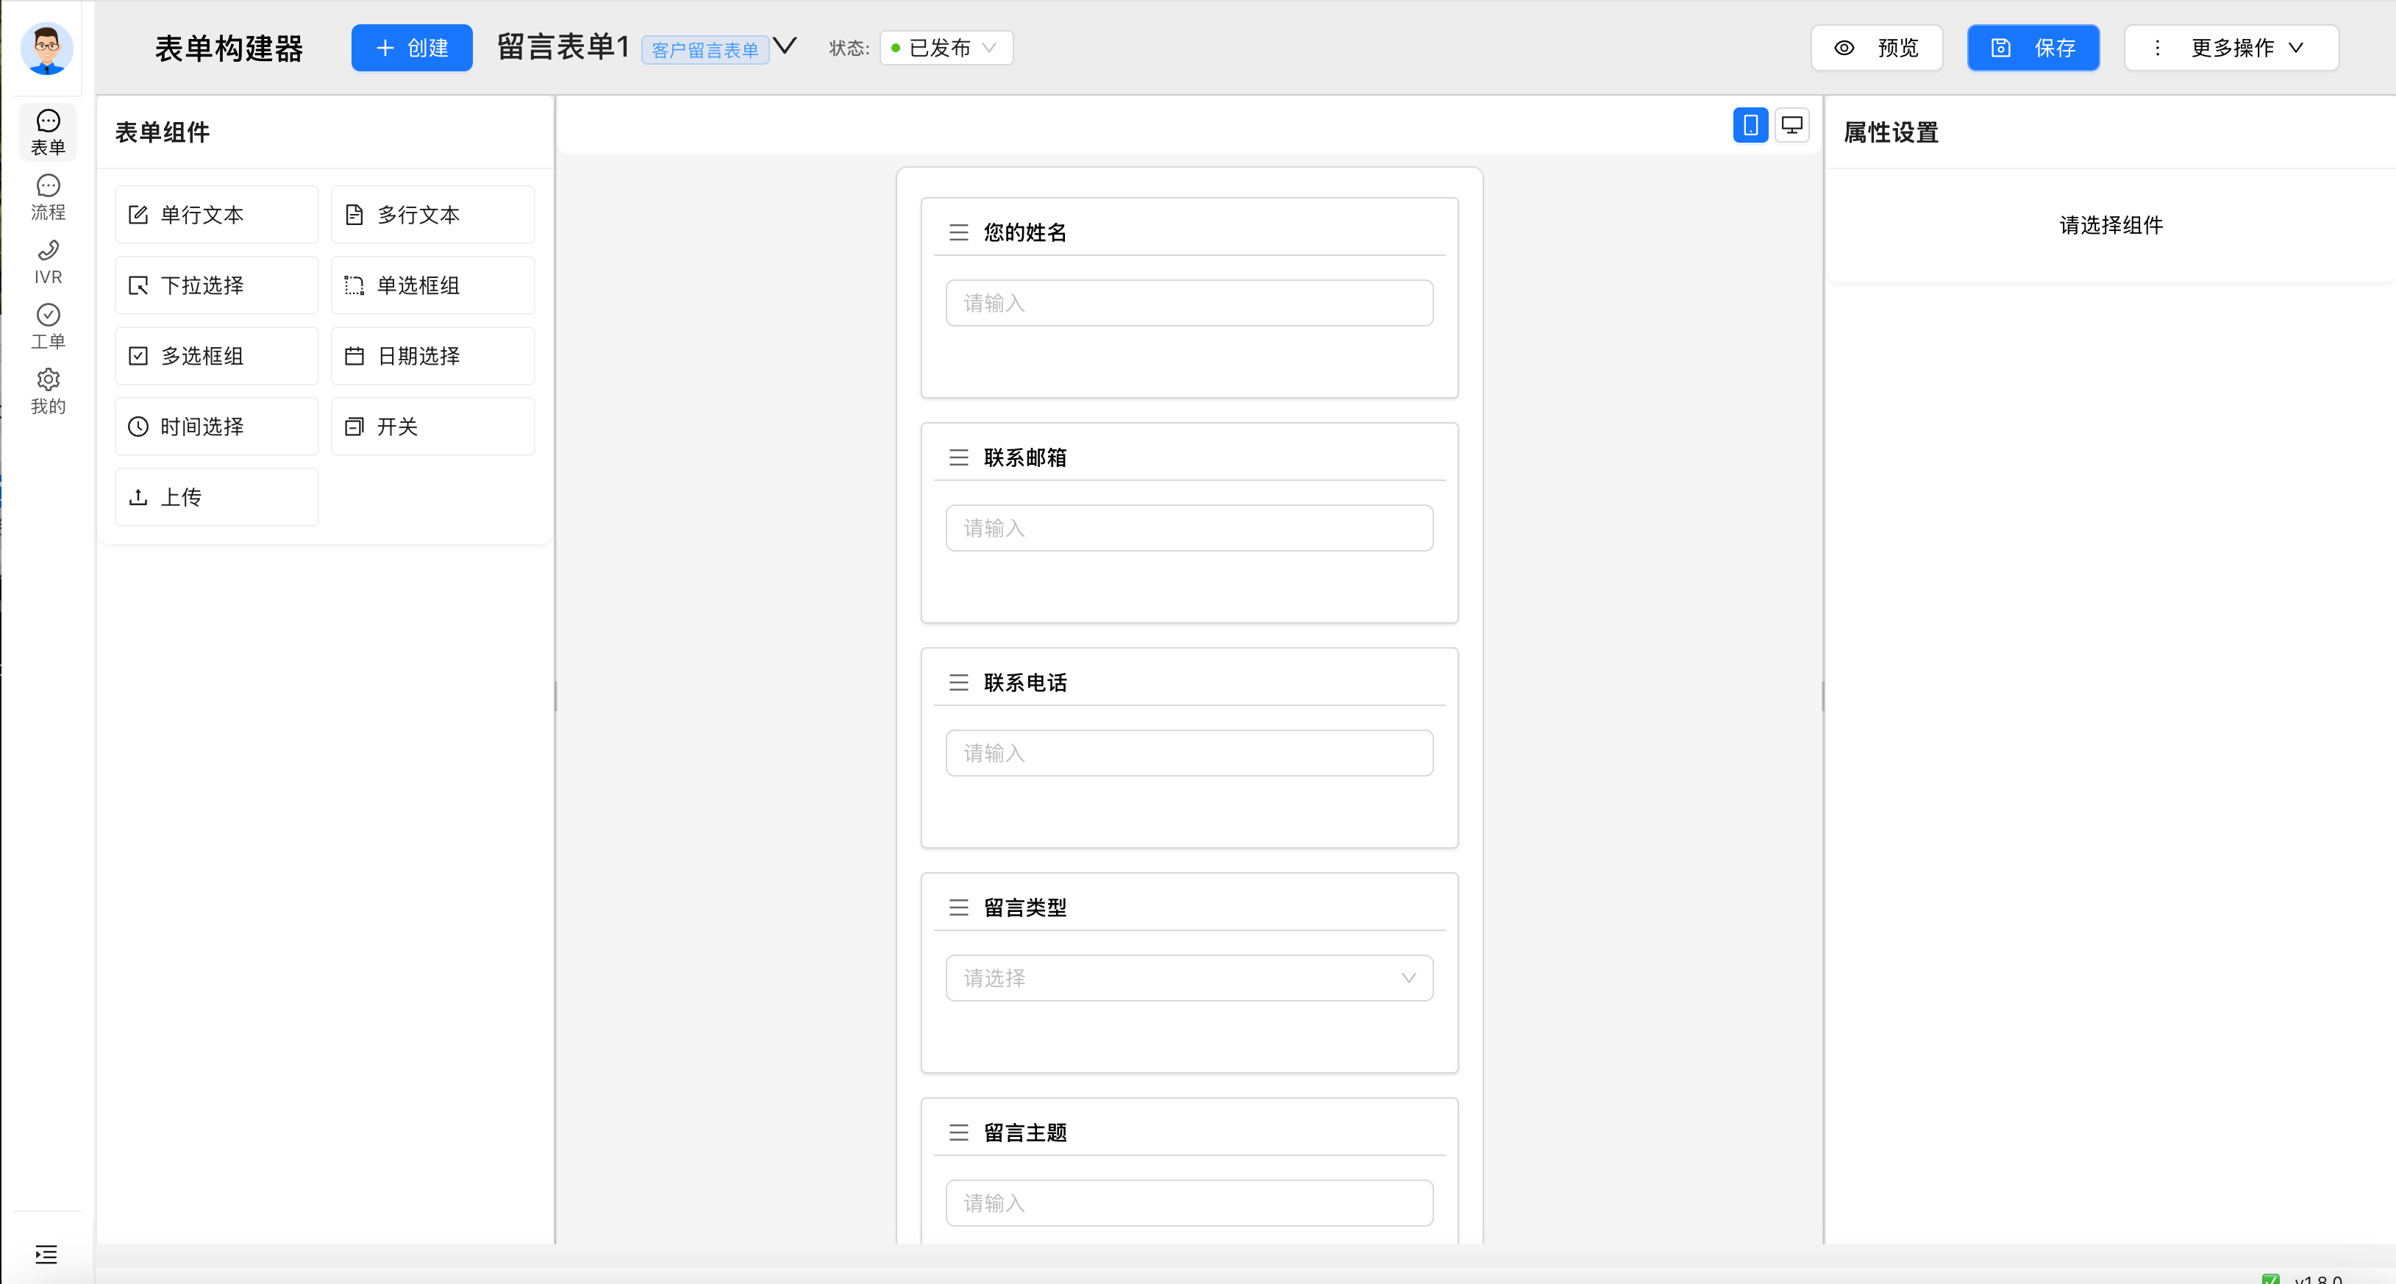The width and height of the screenshot is (2396, 1284).
Task: Open 我的 settings section
Action: pos(48,391)
